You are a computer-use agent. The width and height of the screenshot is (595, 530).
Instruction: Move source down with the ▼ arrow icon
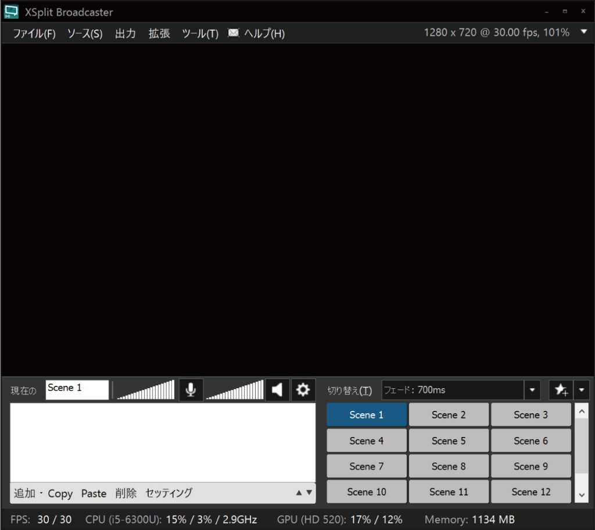pyautogui.click(x=309, y=492)
